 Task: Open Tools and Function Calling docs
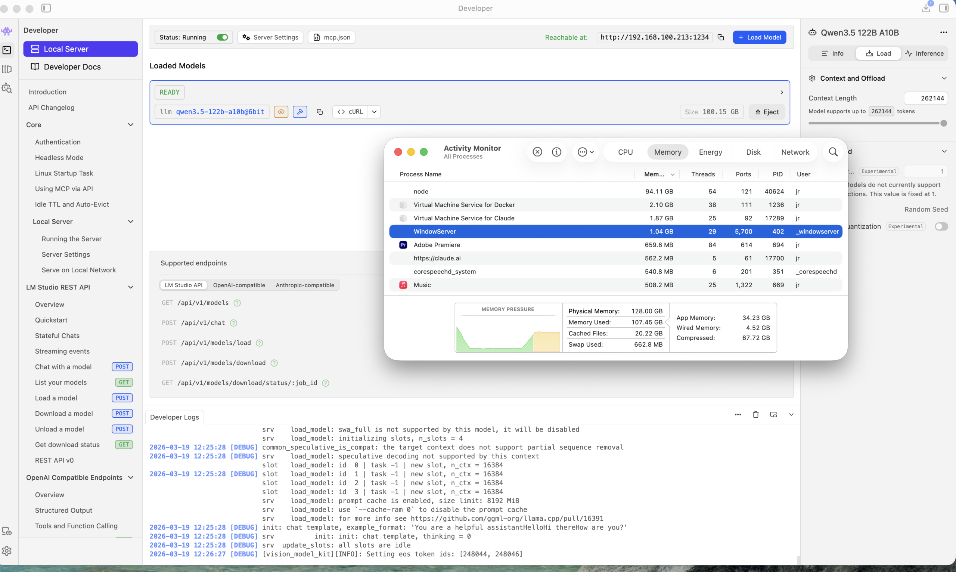coord(76,526)
